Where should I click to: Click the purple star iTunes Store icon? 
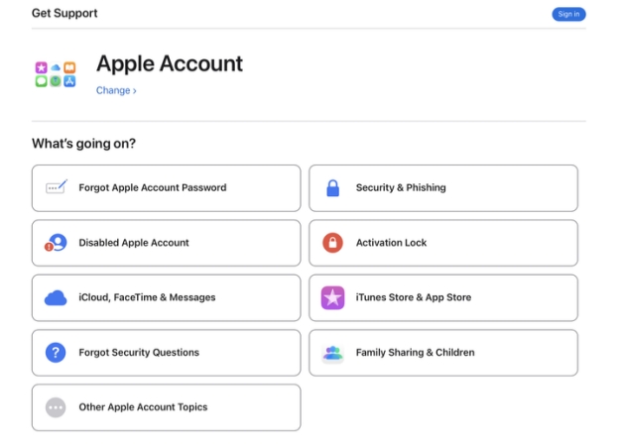click(x=332, y=297)
